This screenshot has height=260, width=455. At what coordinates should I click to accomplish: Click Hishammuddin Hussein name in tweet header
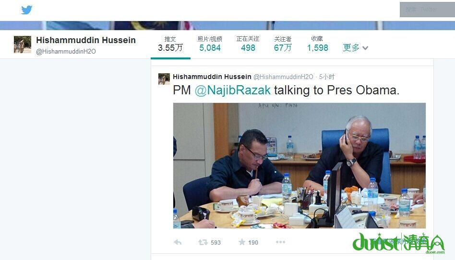click(212, 77)
